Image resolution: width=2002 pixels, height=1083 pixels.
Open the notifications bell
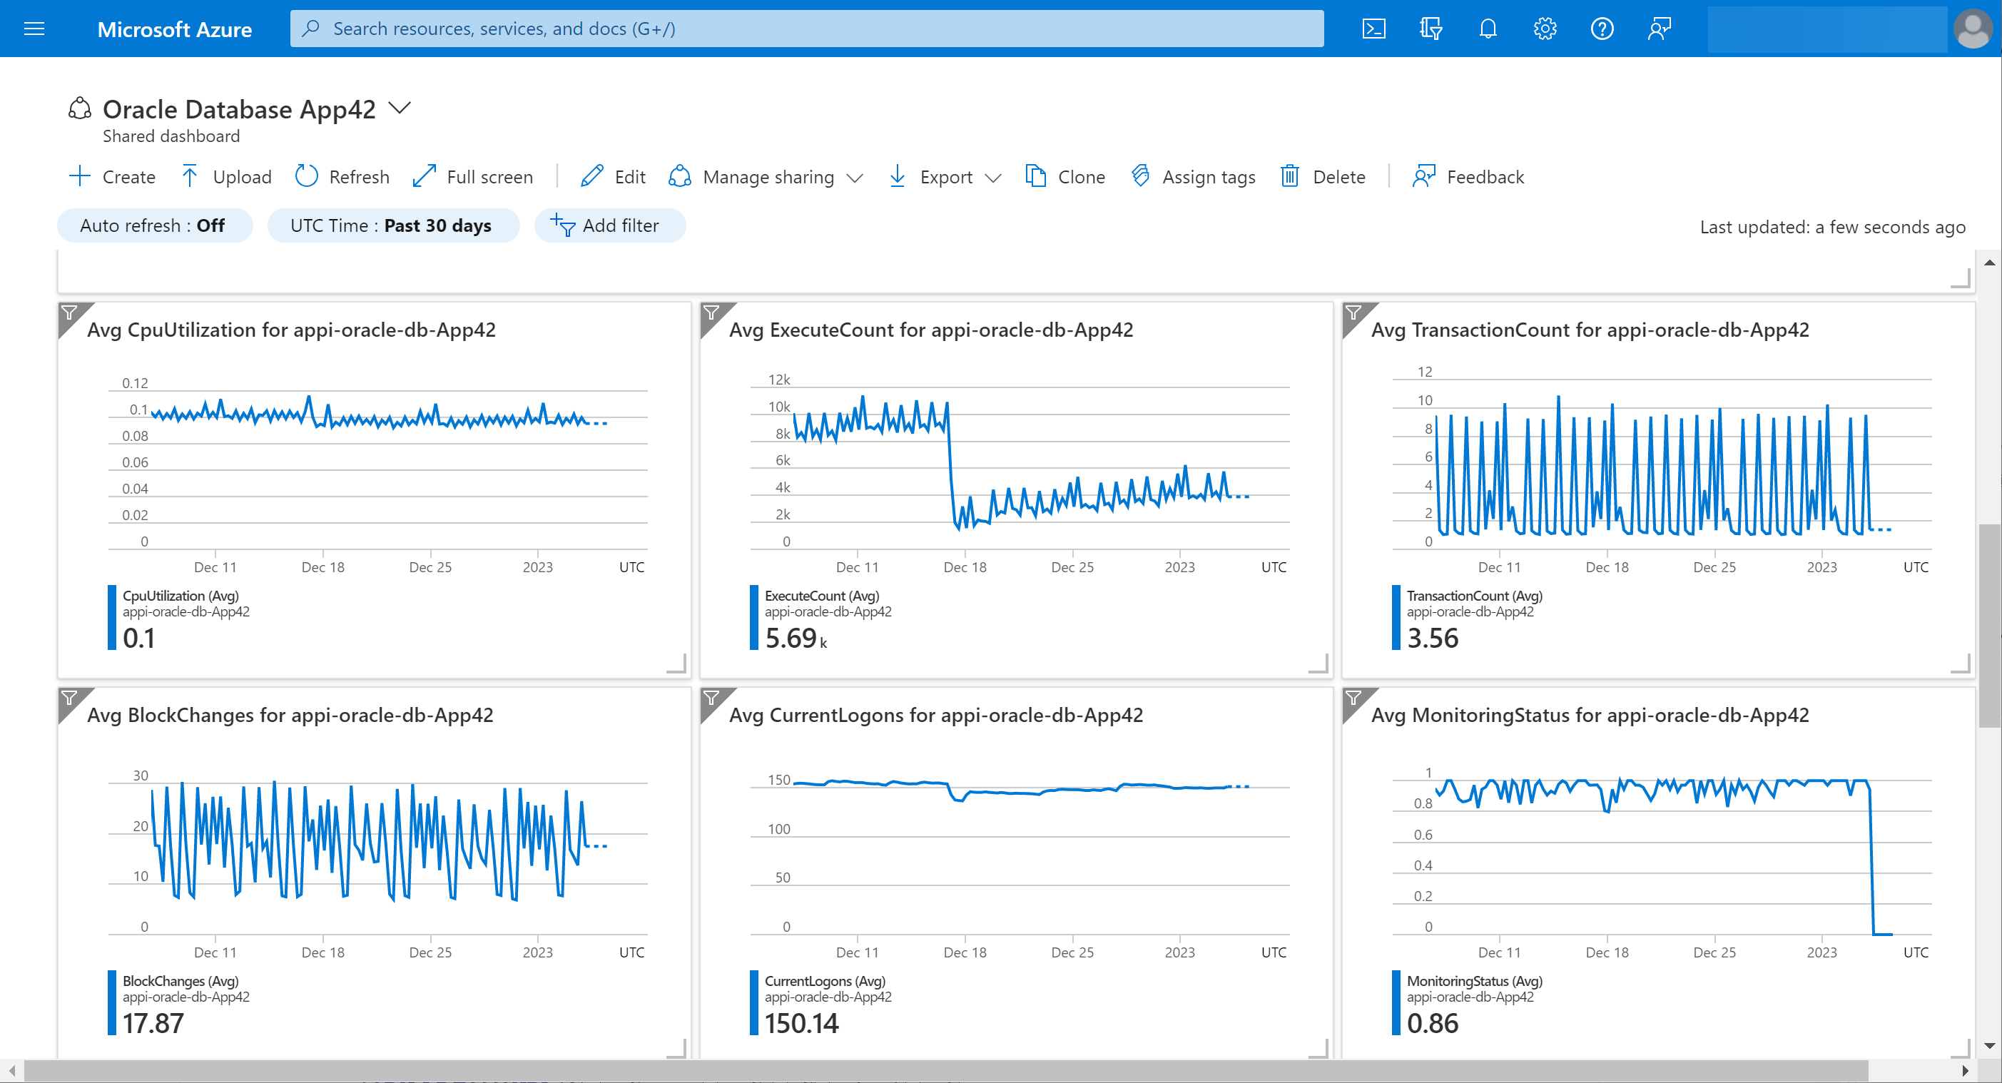pos(1488,29)
